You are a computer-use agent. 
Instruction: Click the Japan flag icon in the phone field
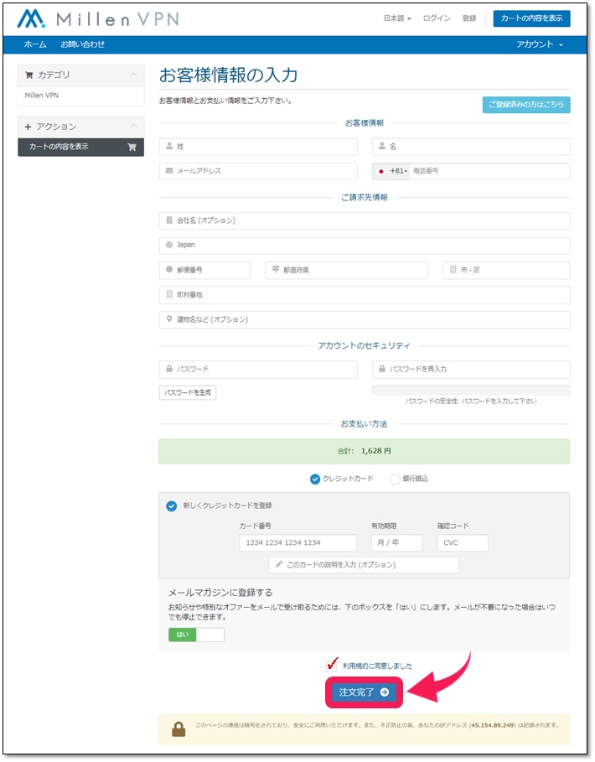tap(381, 171)
